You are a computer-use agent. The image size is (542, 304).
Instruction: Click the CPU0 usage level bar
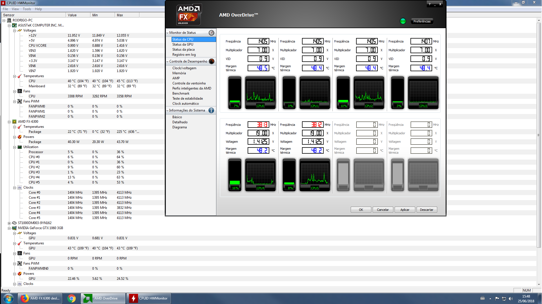(235, 93)
